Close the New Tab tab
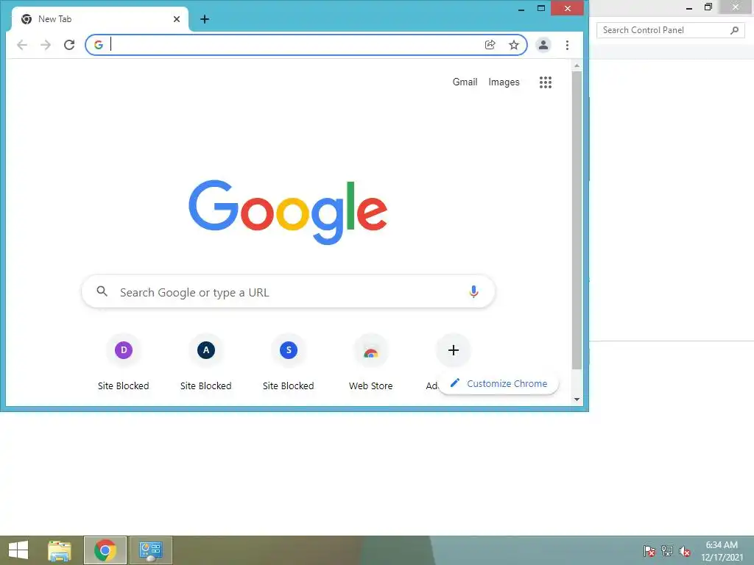 point(177,19)
